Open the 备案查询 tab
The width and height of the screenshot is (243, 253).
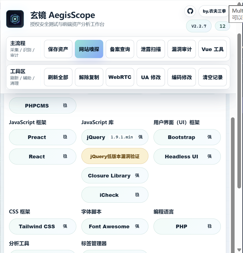(120, 49)
